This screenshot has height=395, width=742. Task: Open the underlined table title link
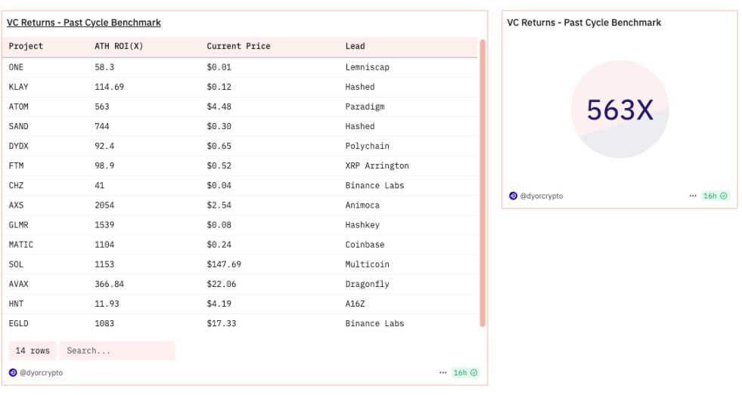click(84, 23)
